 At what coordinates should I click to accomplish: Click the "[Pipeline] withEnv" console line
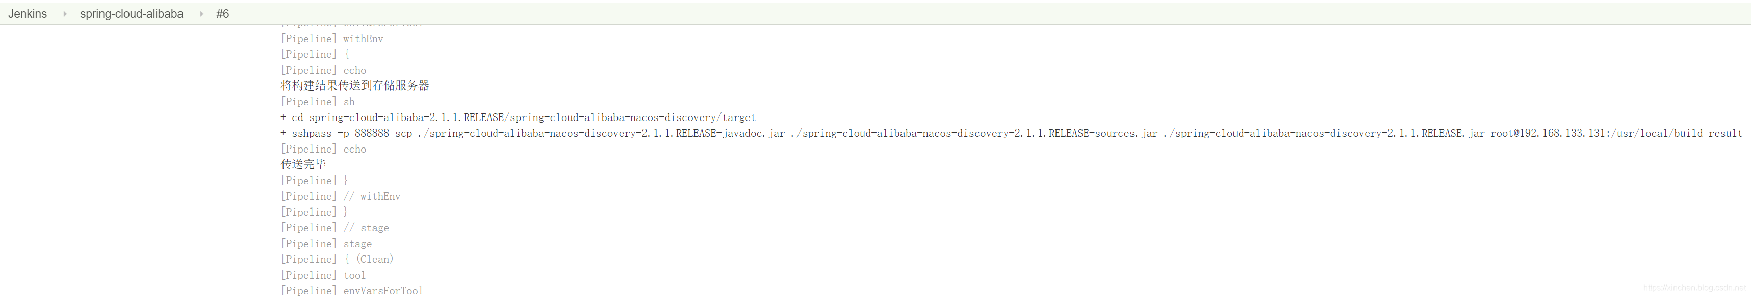click(x=332, y=39)
